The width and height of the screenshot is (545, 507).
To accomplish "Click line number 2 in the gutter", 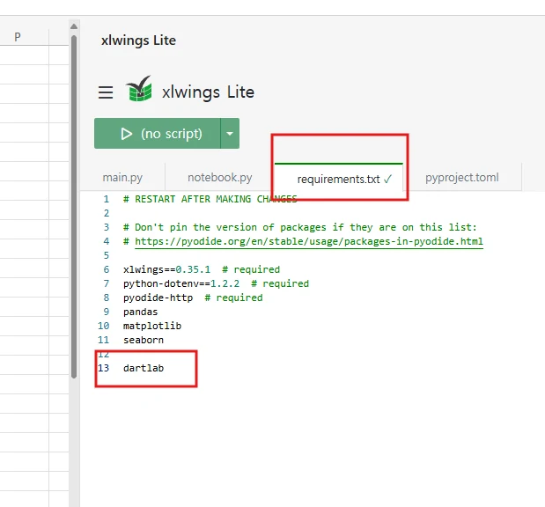I will (107, 213).
